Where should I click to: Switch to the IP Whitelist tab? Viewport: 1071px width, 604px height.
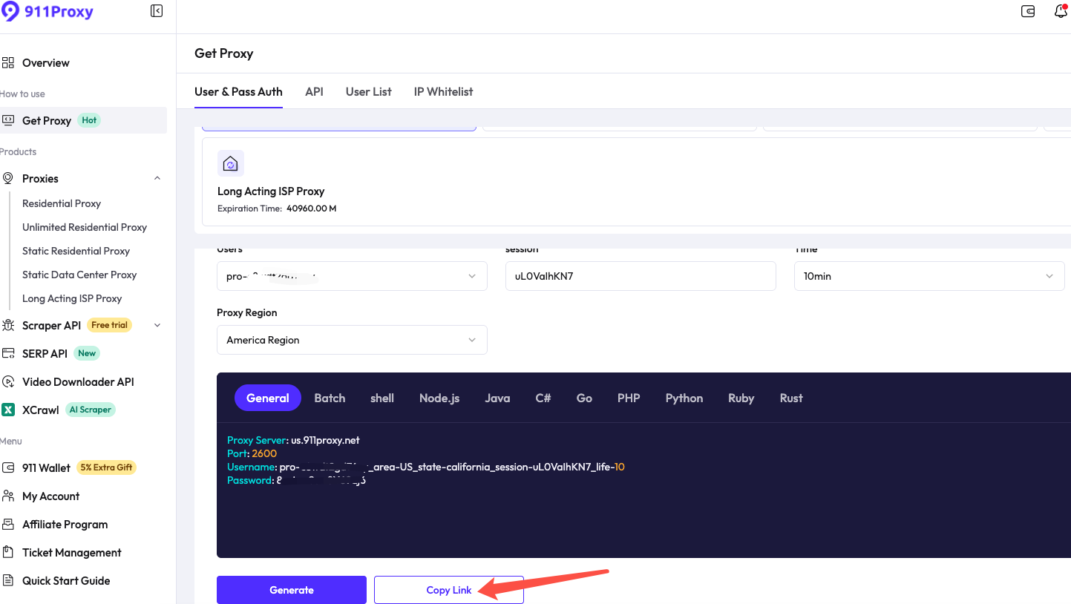point(443,92)
